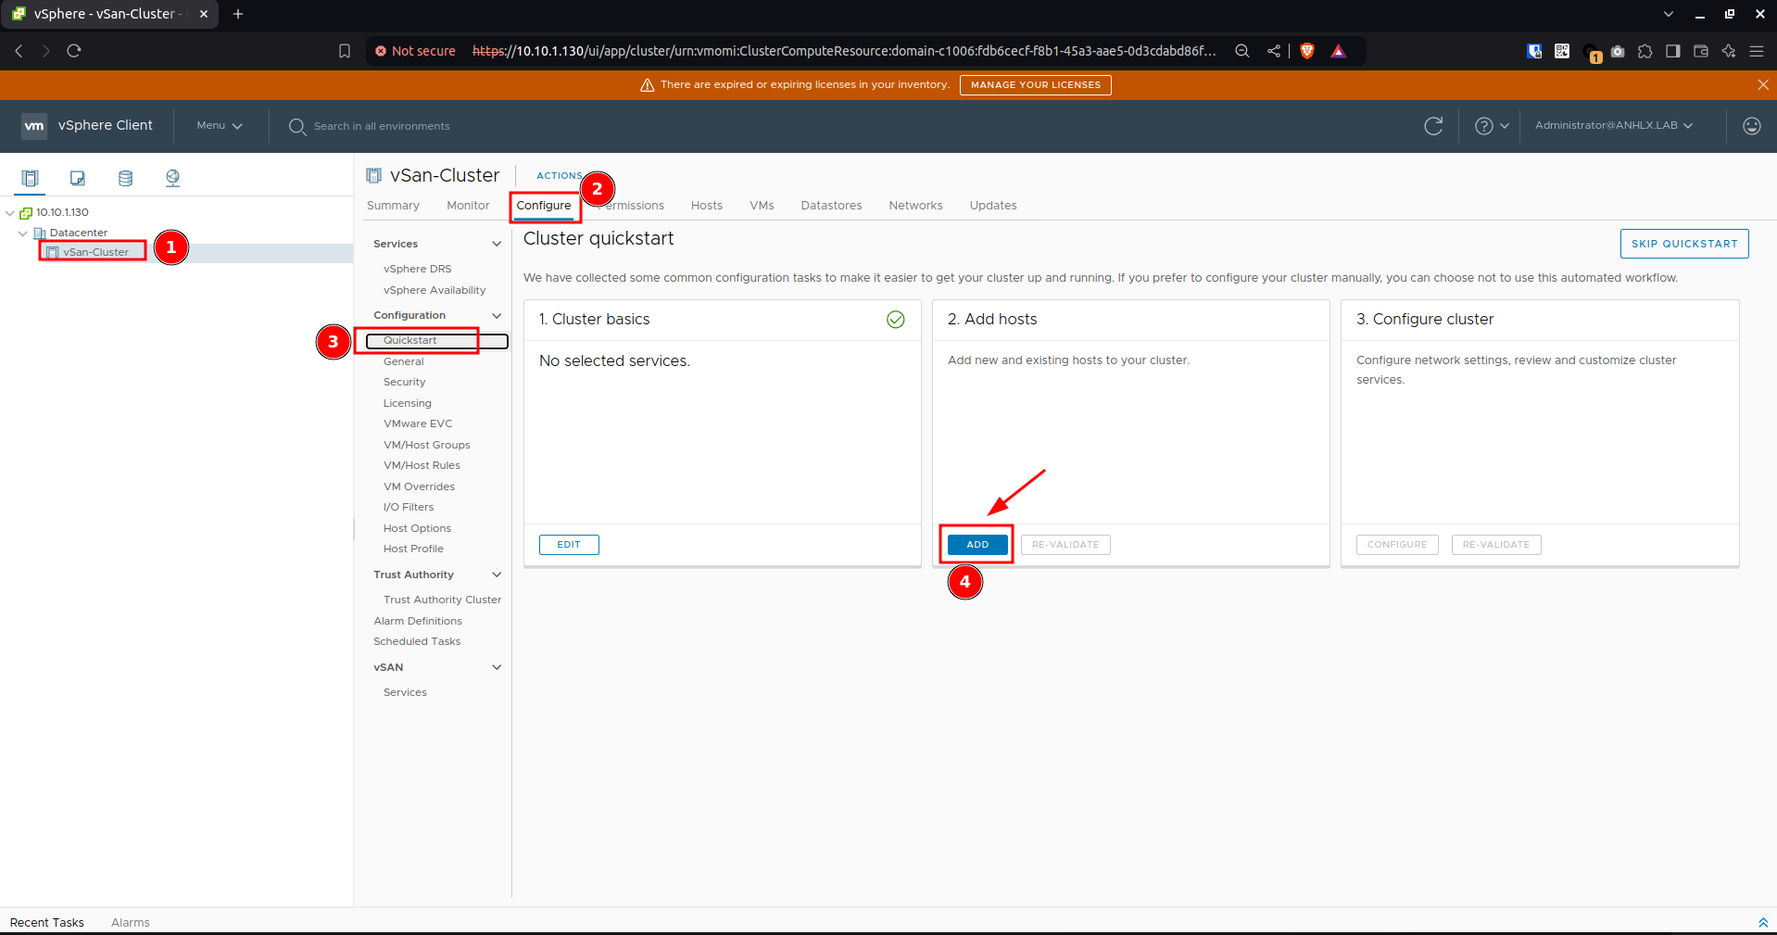Open the feedback smiley icon
Viewport: 1777px width, 935px height.
pyautogui.click(x=1751, y=126)
